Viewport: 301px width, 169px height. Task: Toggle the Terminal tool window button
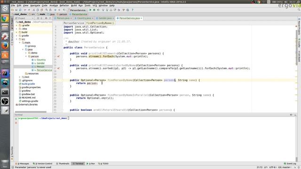tap(78, 164)
